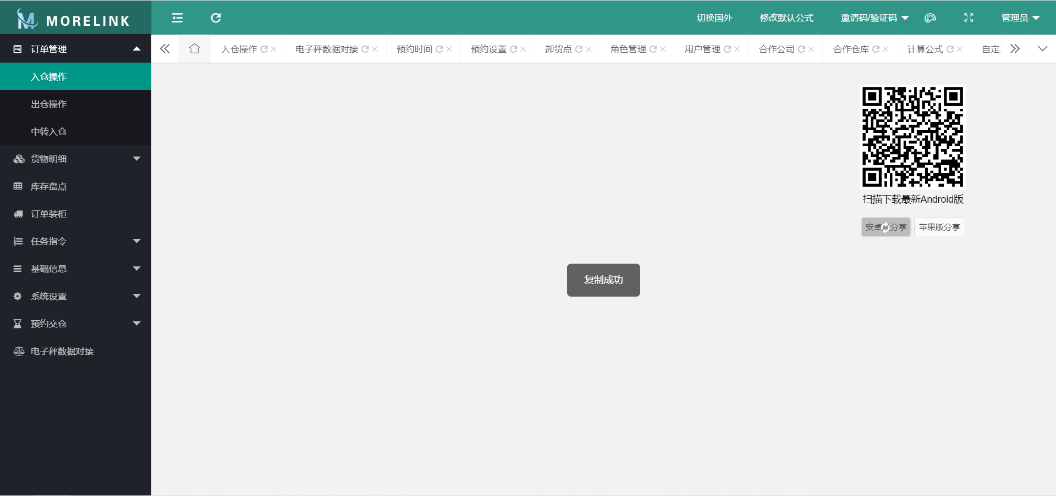Click the 安卓版分享 button

[886, 227]
